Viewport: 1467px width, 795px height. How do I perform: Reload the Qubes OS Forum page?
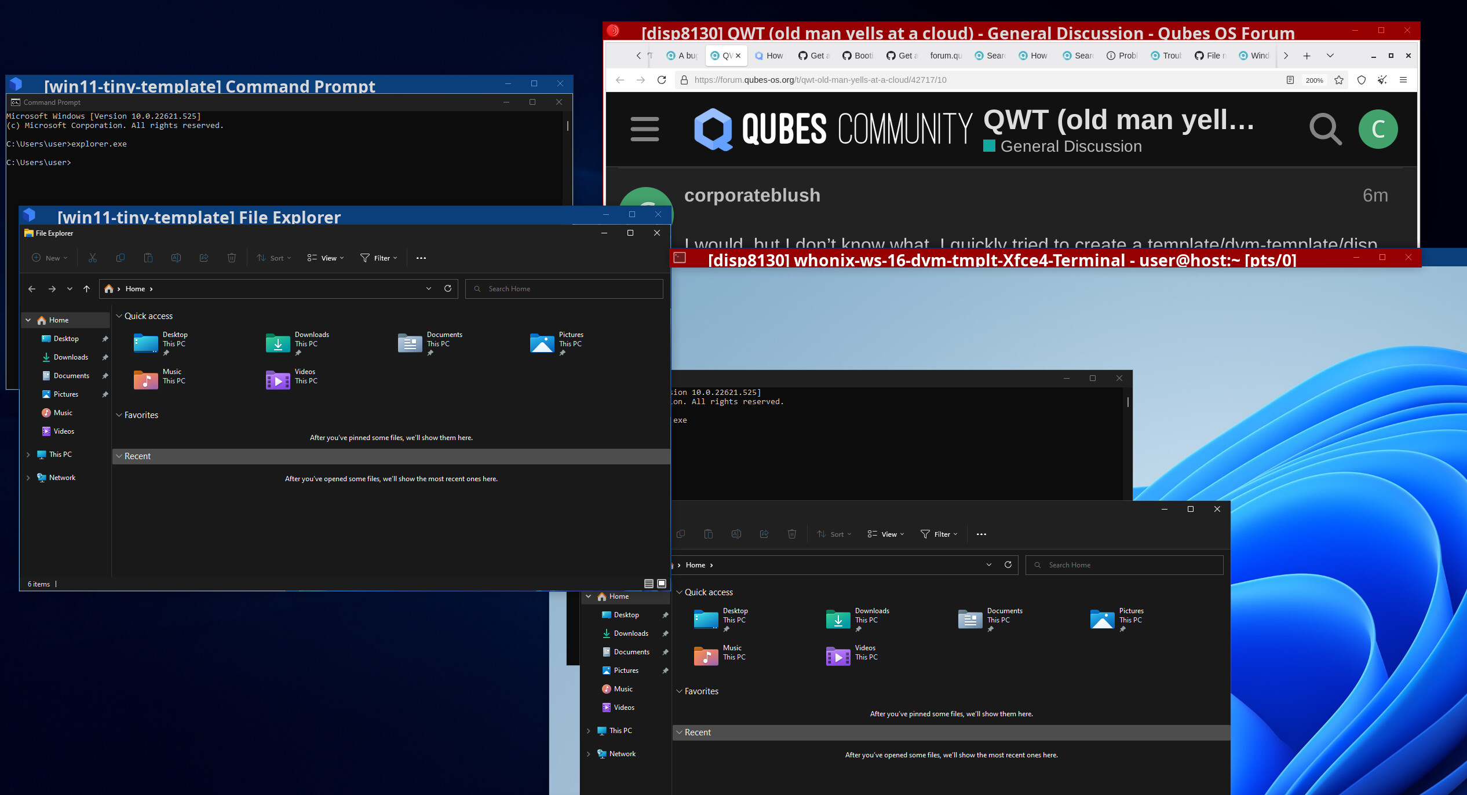click(x=662, y=80)
